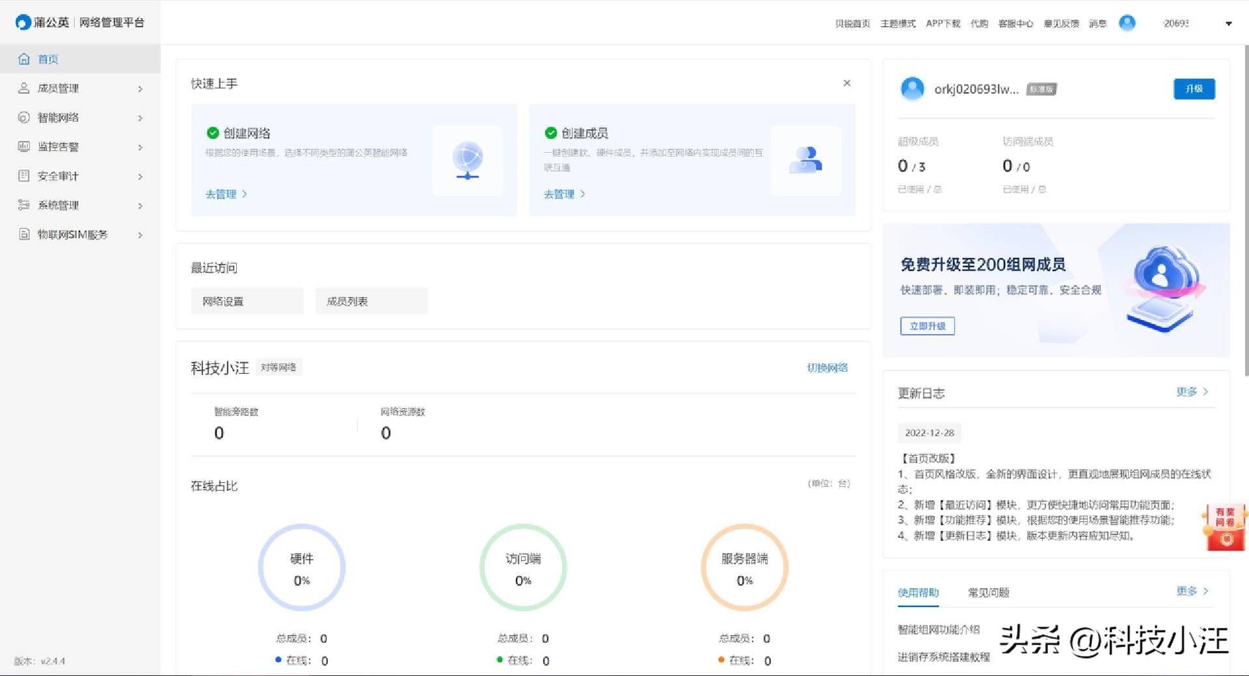Screen dimensions: 1249x676
Task: Select the 使用帮助 tab
Action: point(918,592)
